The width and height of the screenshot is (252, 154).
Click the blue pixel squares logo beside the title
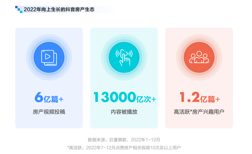pos(19,9)
